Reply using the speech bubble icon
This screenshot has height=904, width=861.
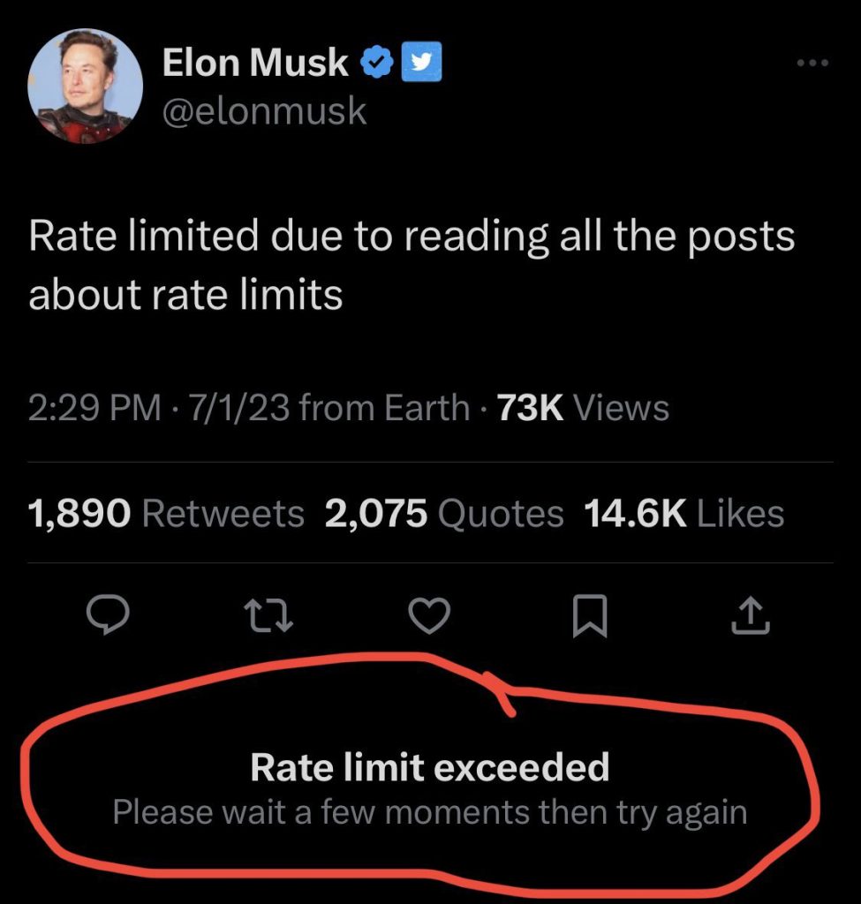pyautogui.click(x=108, y=614)
